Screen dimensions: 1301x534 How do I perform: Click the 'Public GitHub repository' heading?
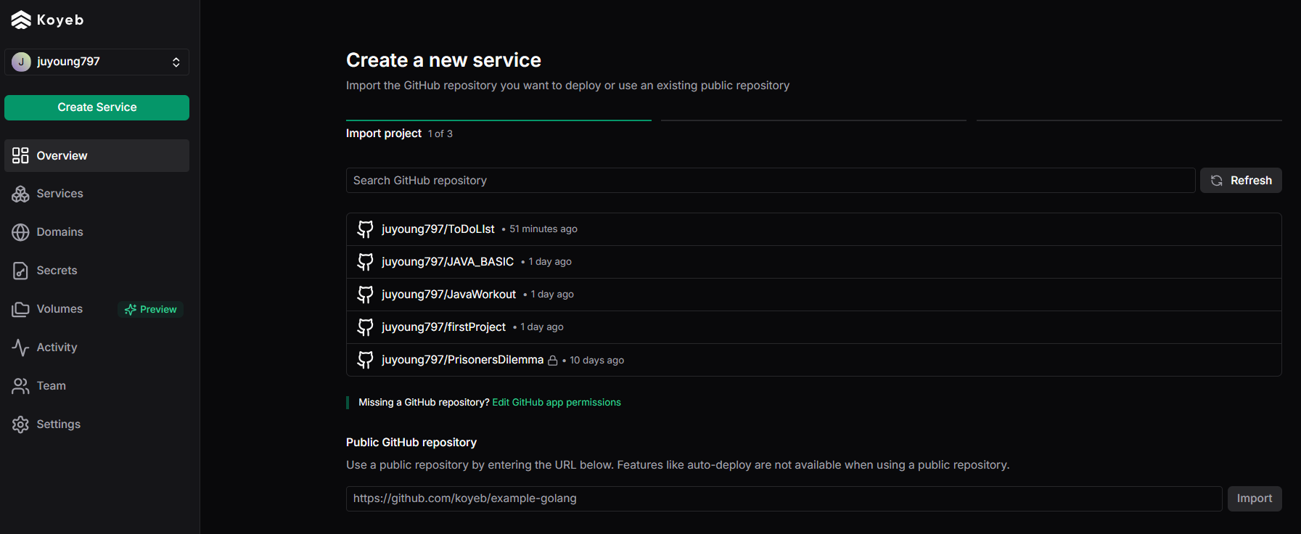411,443
